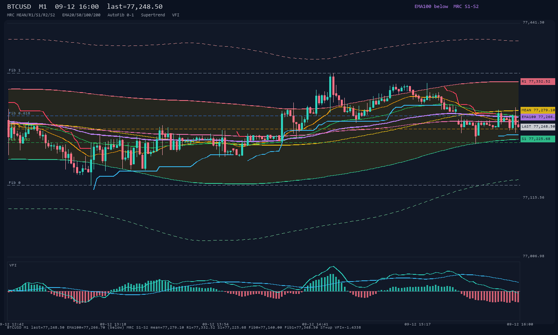Select the 'EMA20/50/100/200' legend entry
This screenshot has width=558, height=335.
(81, 15)
